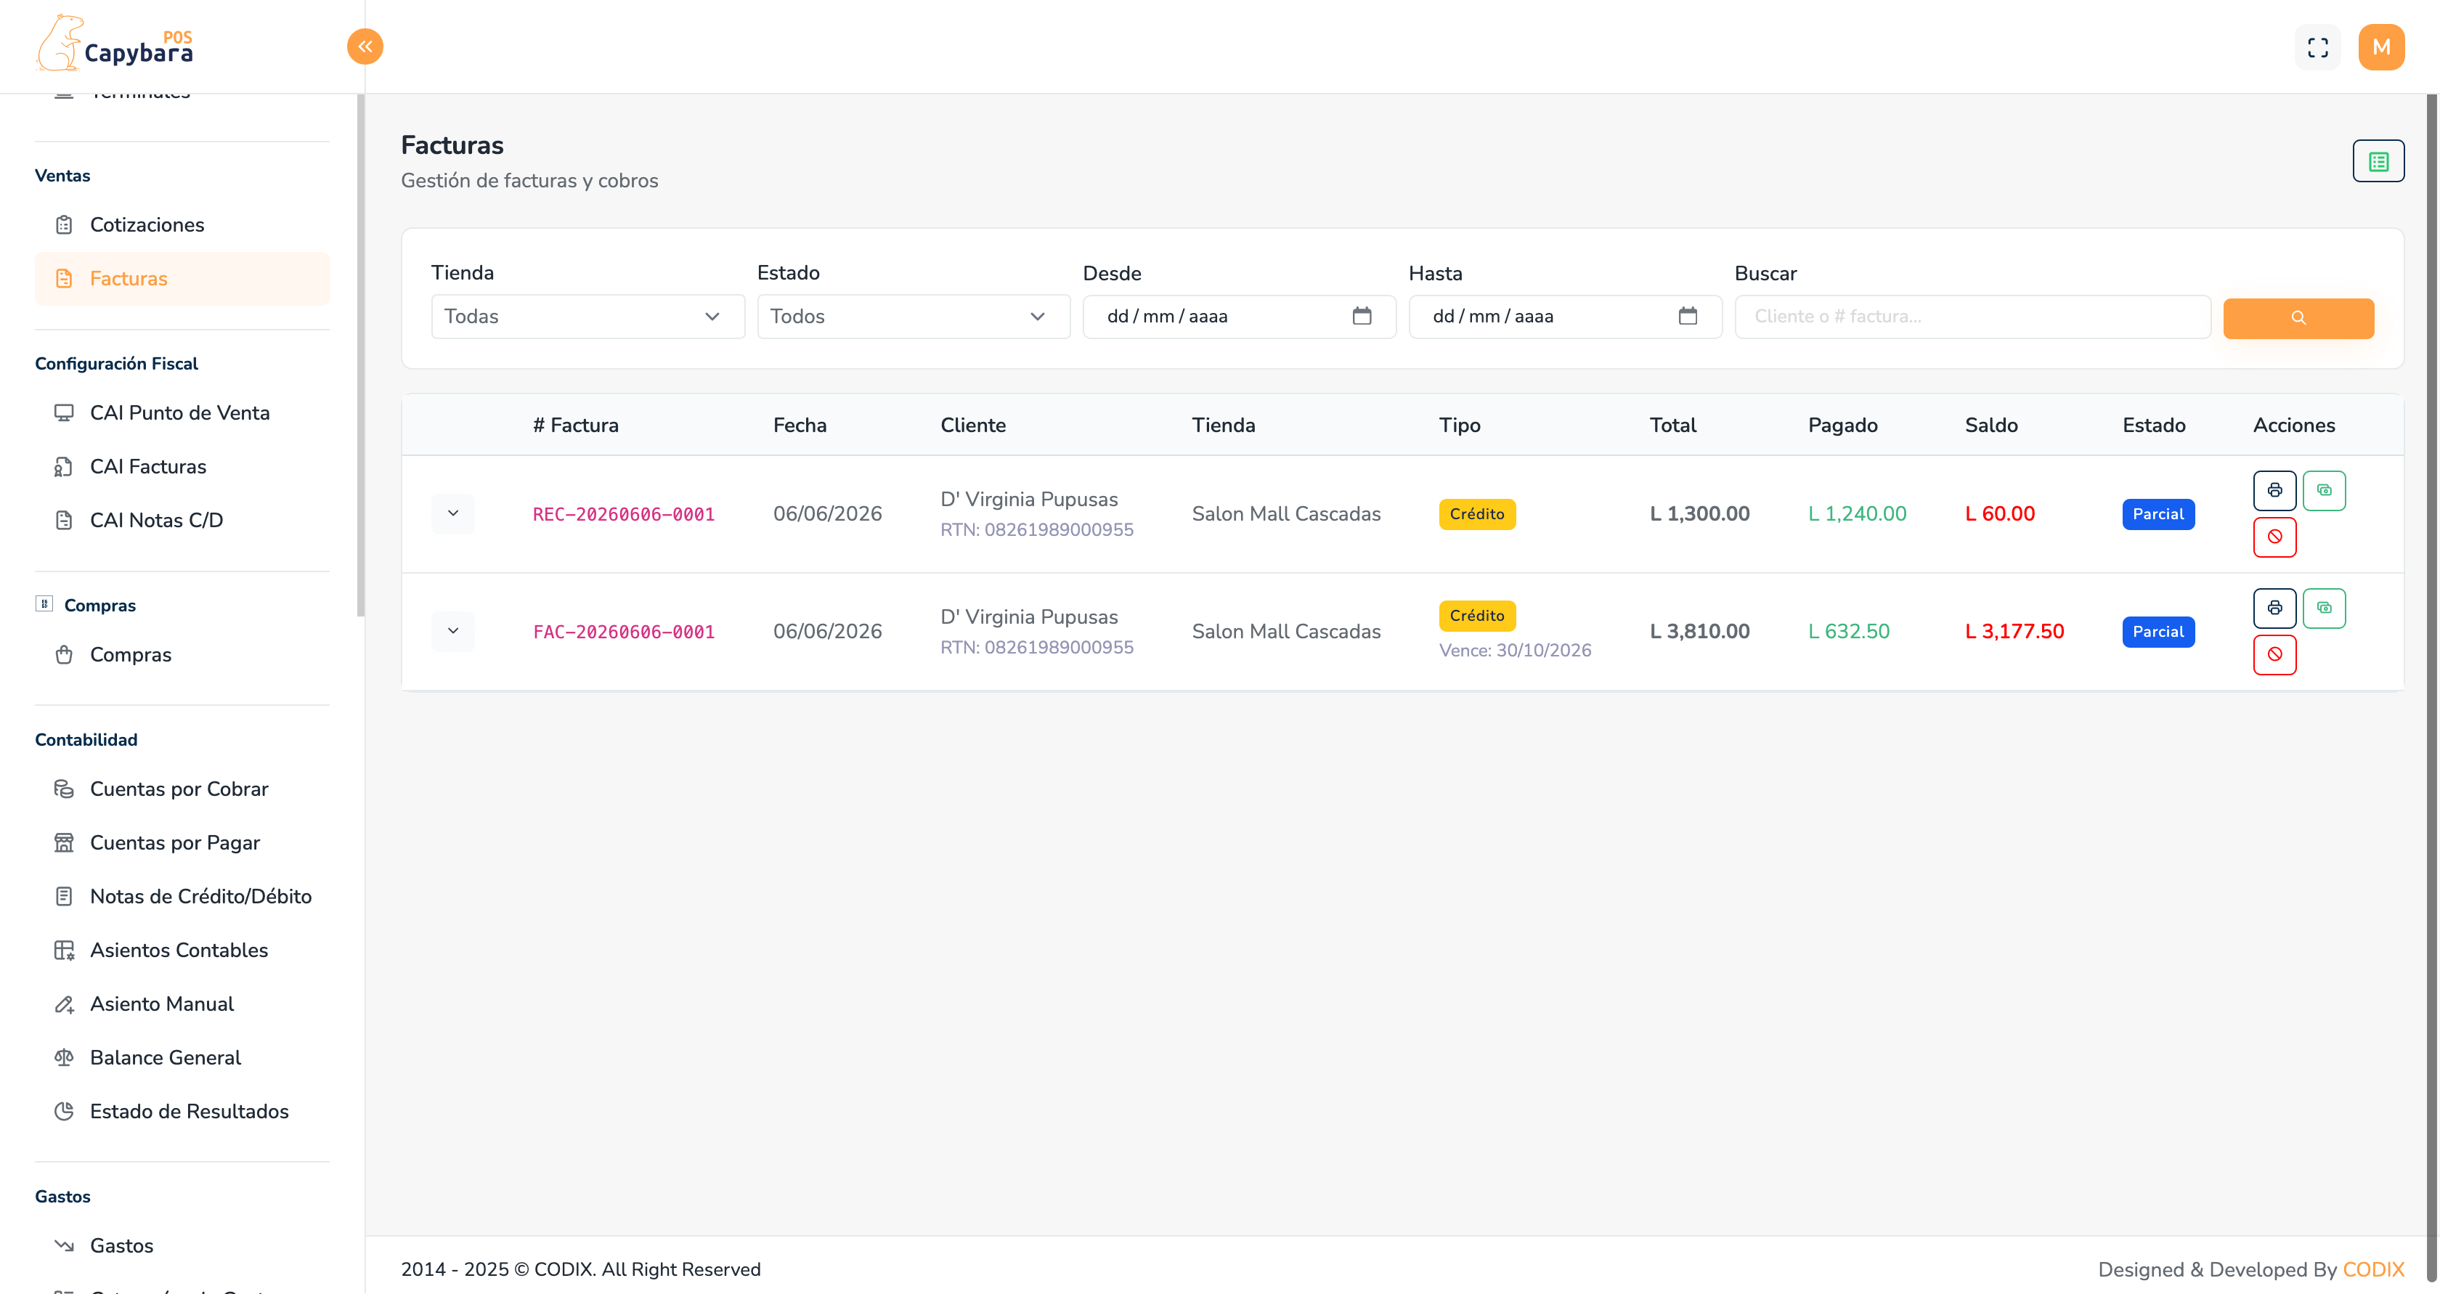
Task: Click the Desde date input field
Action: click(1239, 317)
